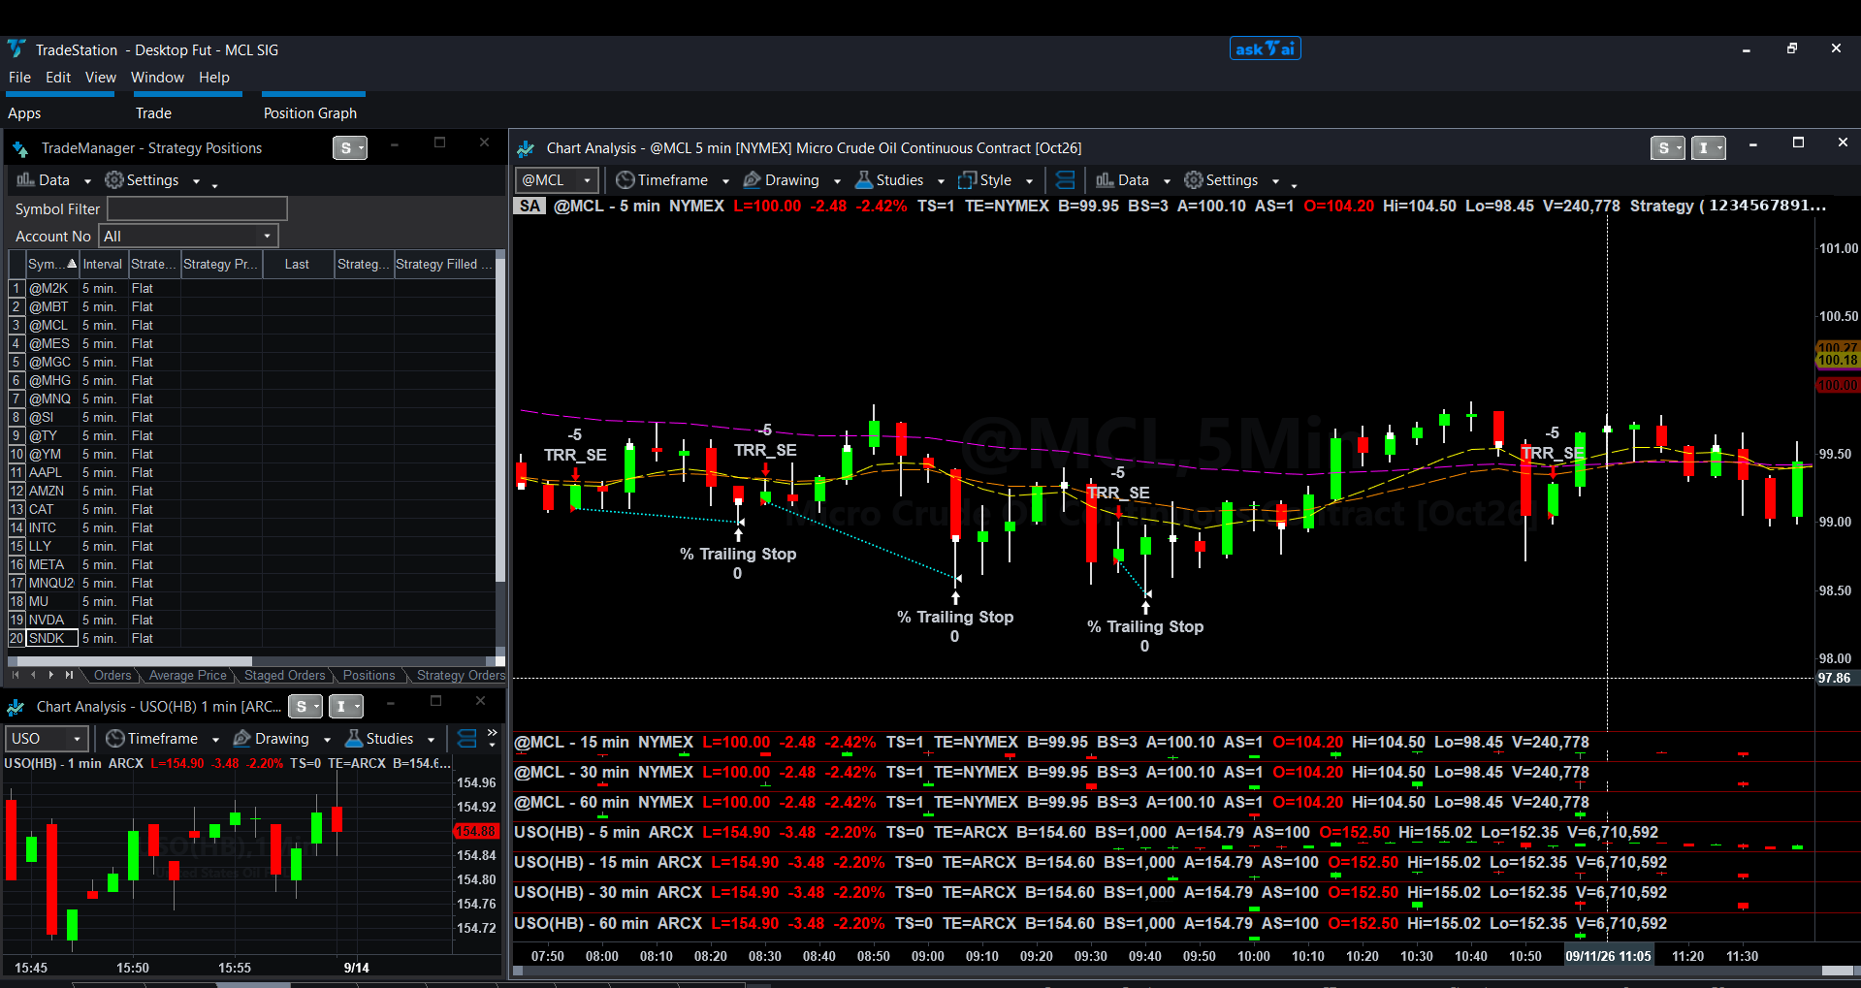
Task: Click the Chart Analysis icon in the USO title bar
Action: (16, 707)
